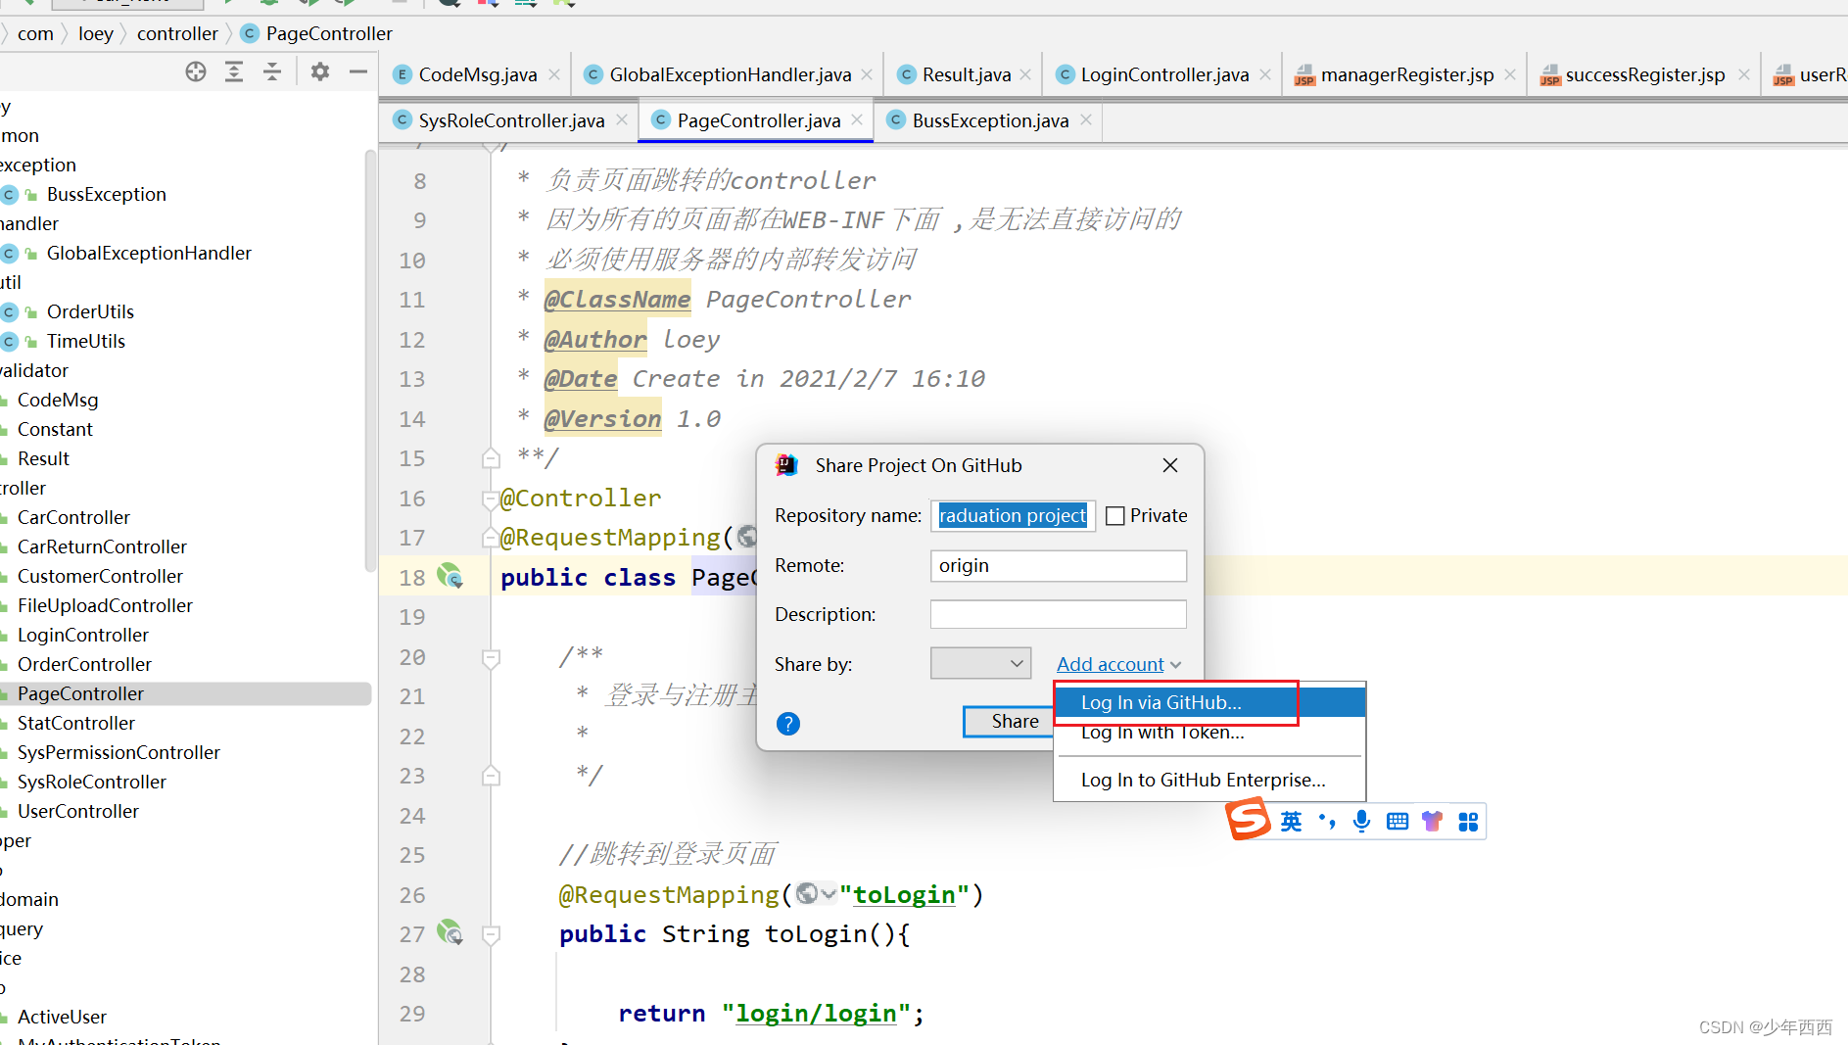Fold the comment block at line 20
The height and width of the screenshot is (1045, 1848).
pos(491,658)
